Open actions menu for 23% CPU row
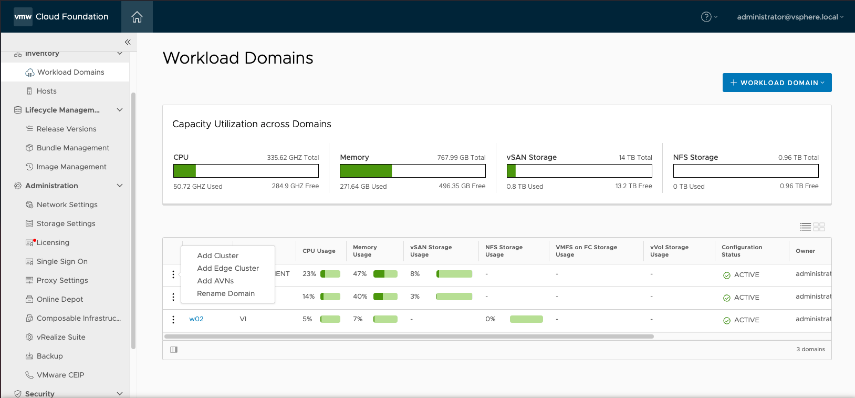Viewport: 855px width, 398px height. click(173, 274)
